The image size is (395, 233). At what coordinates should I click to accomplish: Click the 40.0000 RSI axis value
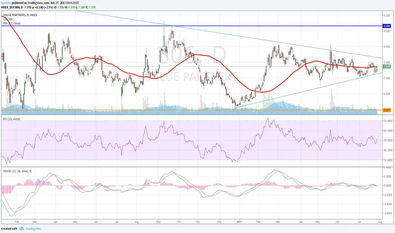387,150
